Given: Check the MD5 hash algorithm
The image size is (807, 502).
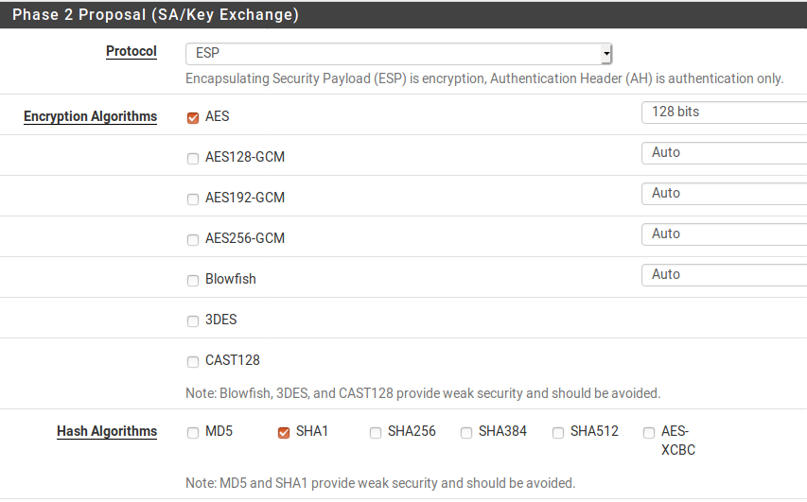Looking at the screenshot, I should point(193,433).
